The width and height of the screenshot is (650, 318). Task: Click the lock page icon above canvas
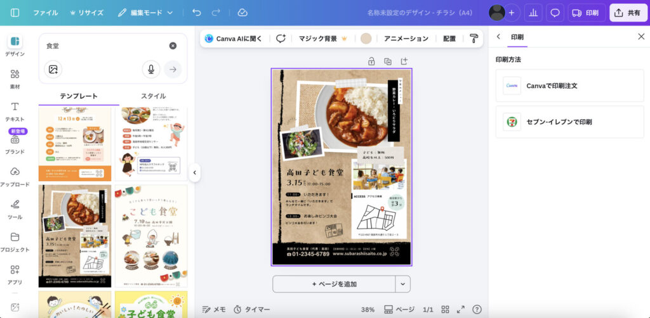pyautogui.click(x=371, y=61)
